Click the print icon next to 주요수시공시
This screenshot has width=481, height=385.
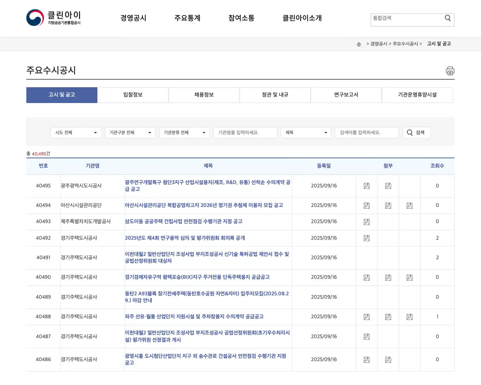[x=450, y=71]
